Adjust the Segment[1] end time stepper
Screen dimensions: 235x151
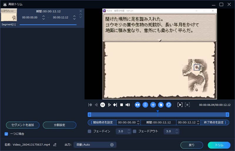click(x=74, y=17)
